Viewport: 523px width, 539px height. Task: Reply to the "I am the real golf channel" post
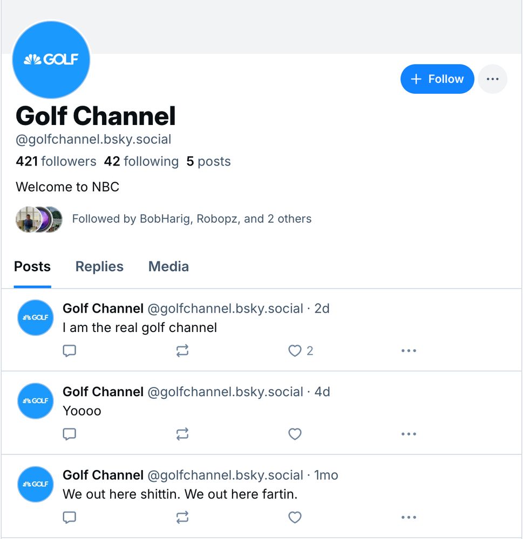[70, 351]
